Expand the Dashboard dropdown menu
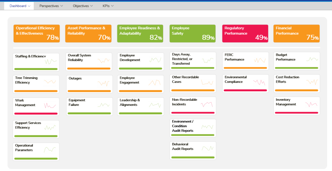Viewport: 332px width, 171px height. pyautogui.click(x=20, y=6)
